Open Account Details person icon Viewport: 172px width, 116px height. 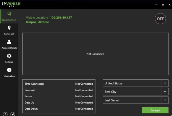[9, 42]
